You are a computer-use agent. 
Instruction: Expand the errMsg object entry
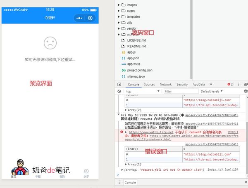click(122, 170)
